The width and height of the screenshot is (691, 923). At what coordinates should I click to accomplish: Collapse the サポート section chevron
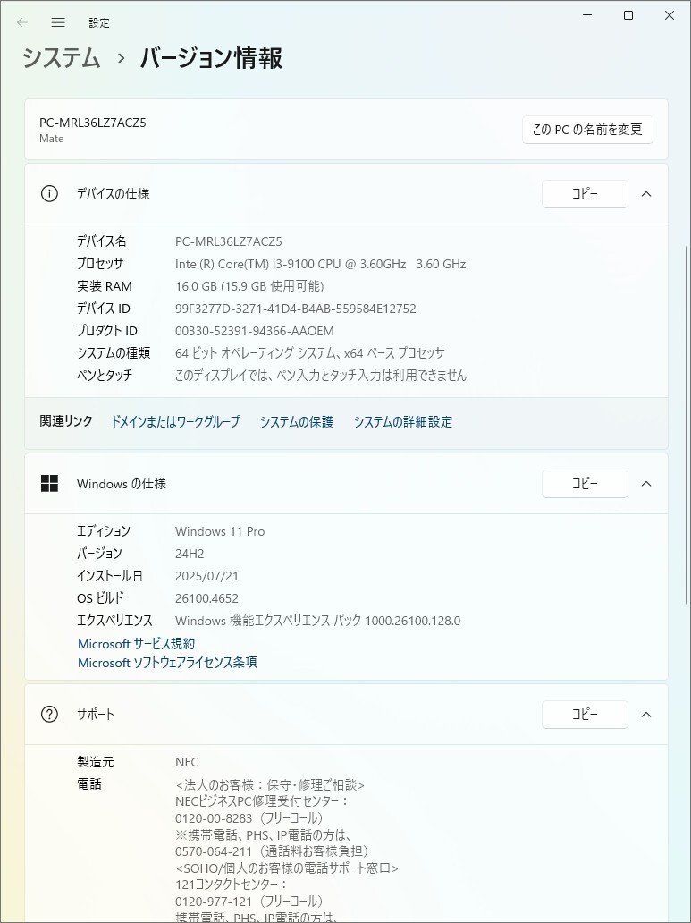[646, 714]
